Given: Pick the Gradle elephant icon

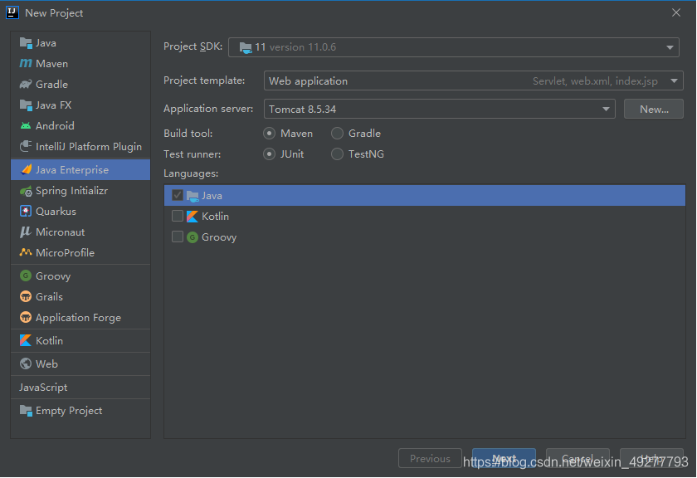Looking at the screenshot, I should point(26,84).
